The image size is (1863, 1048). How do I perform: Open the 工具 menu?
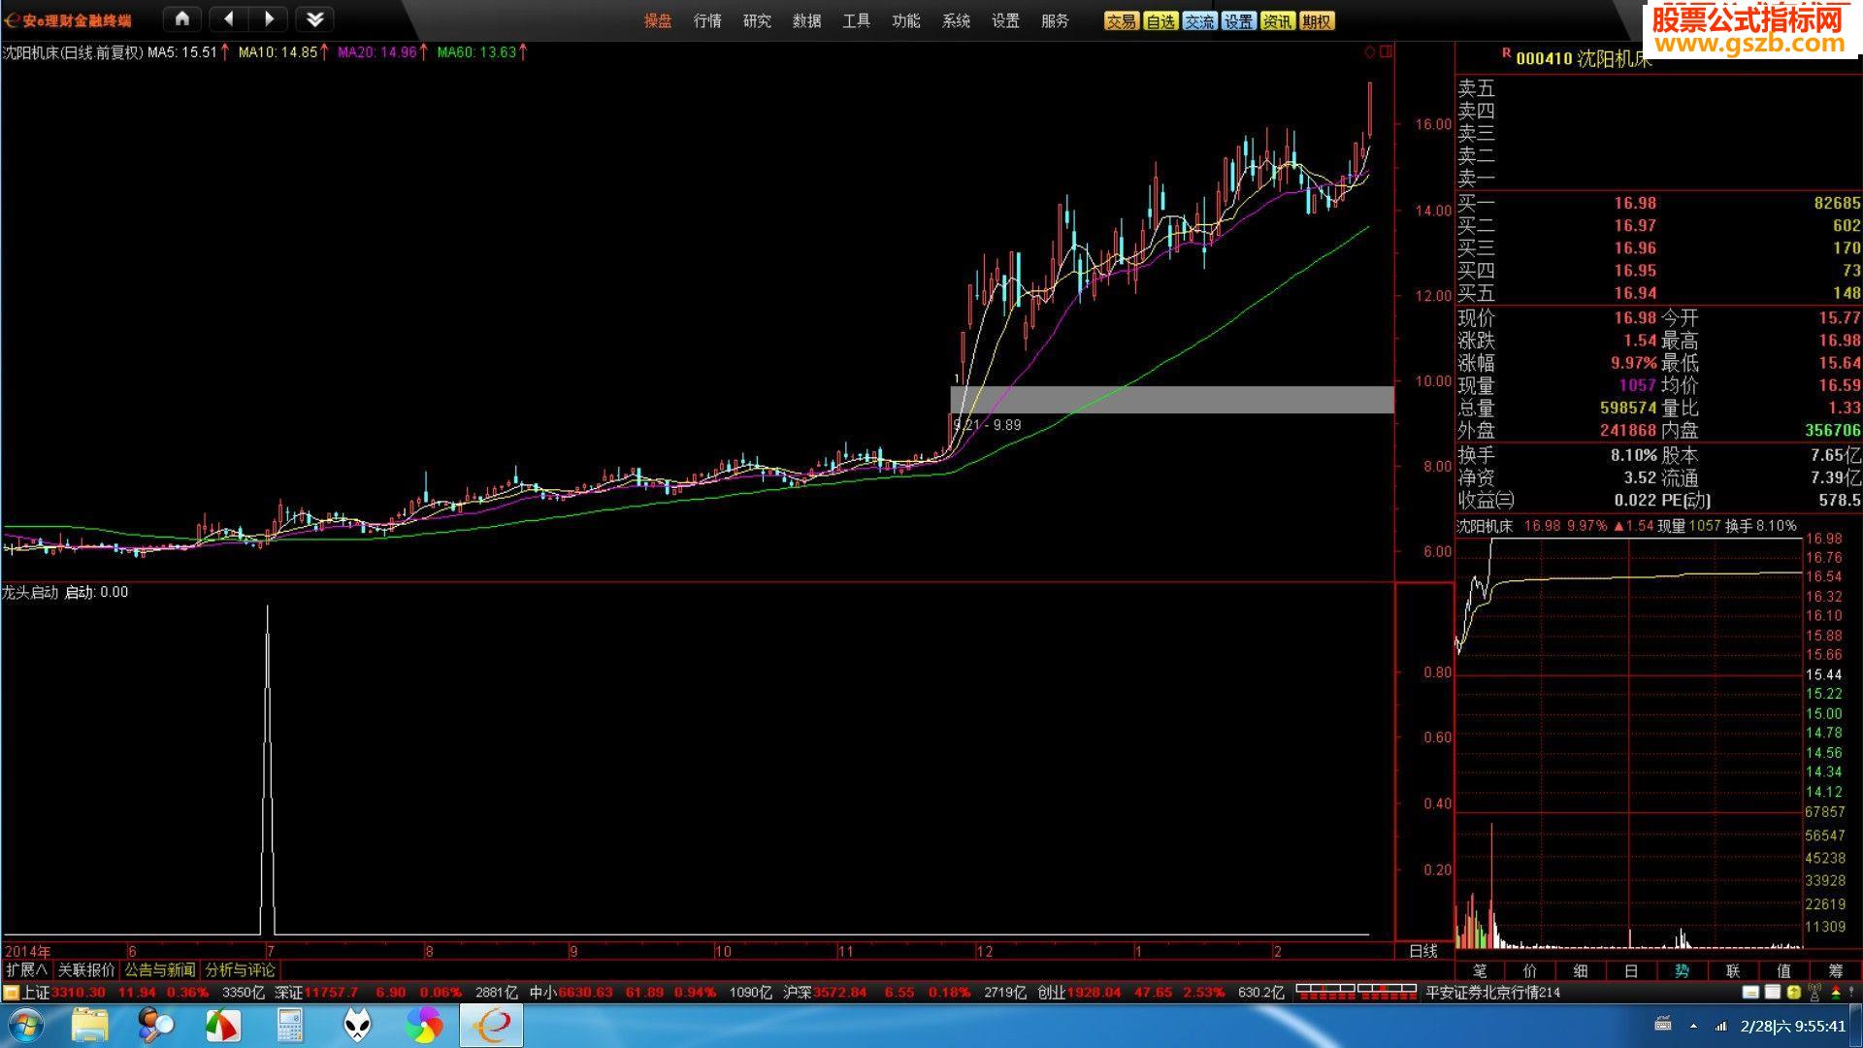click(856, 20)
